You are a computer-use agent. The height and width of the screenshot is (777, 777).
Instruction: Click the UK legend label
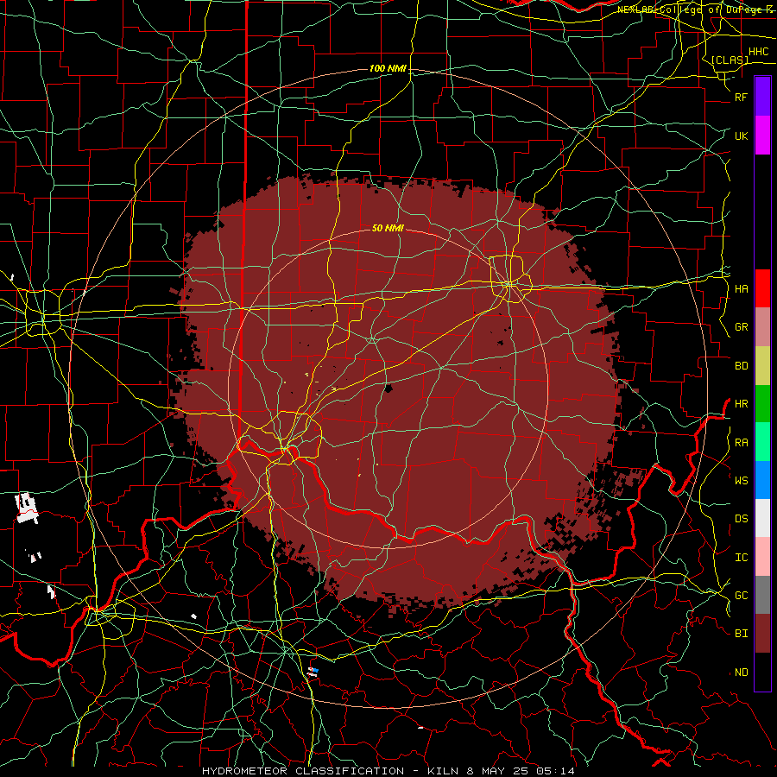[741, 136]
